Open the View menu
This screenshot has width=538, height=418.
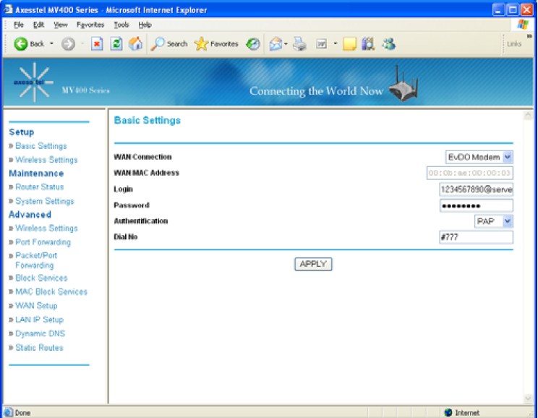[x=61, y=25]
